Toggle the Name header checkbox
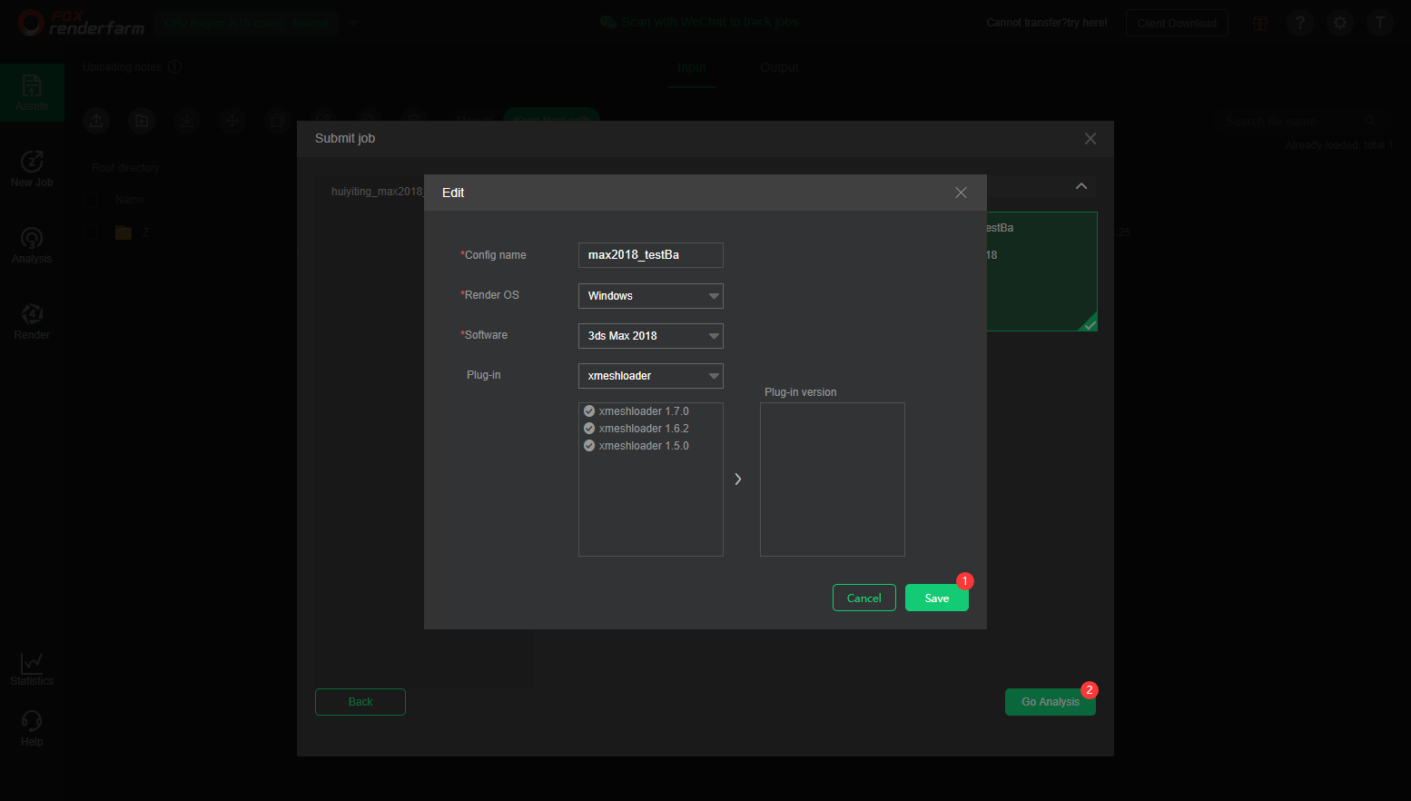The image size is (1411, 801). click(x=91, y=200)
